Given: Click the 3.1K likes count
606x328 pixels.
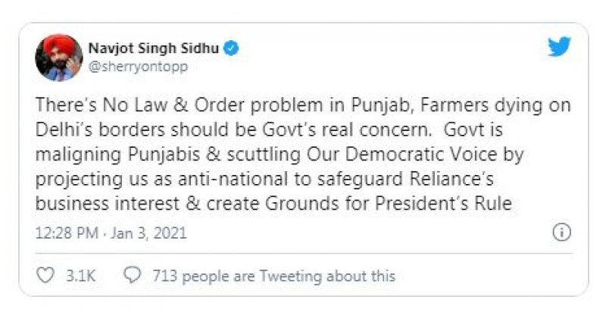Looking at the screenshot, I should [80, 276].
